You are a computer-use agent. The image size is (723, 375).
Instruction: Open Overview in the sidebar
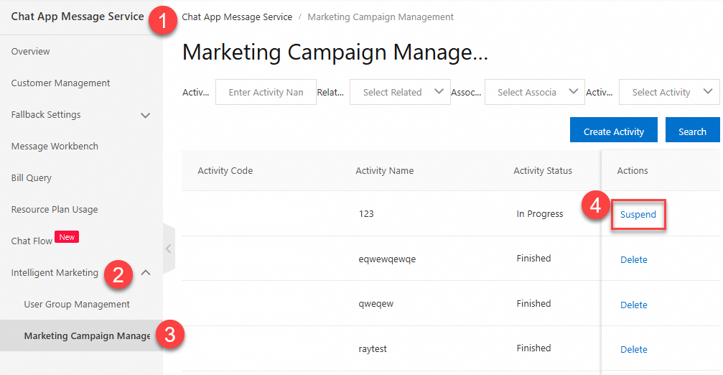31,52
